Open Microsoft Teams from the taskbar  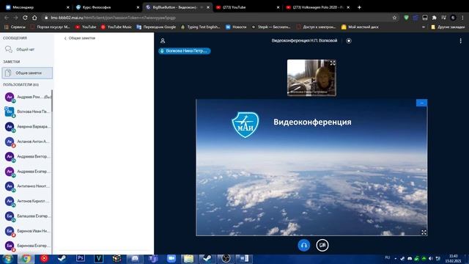(153, 259)
